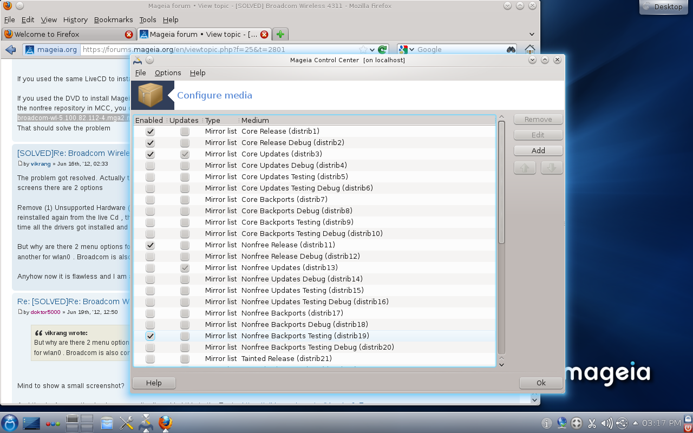Go to the Firefox home page icon
The height and width of the screenshot is (433, 693).
530,50
